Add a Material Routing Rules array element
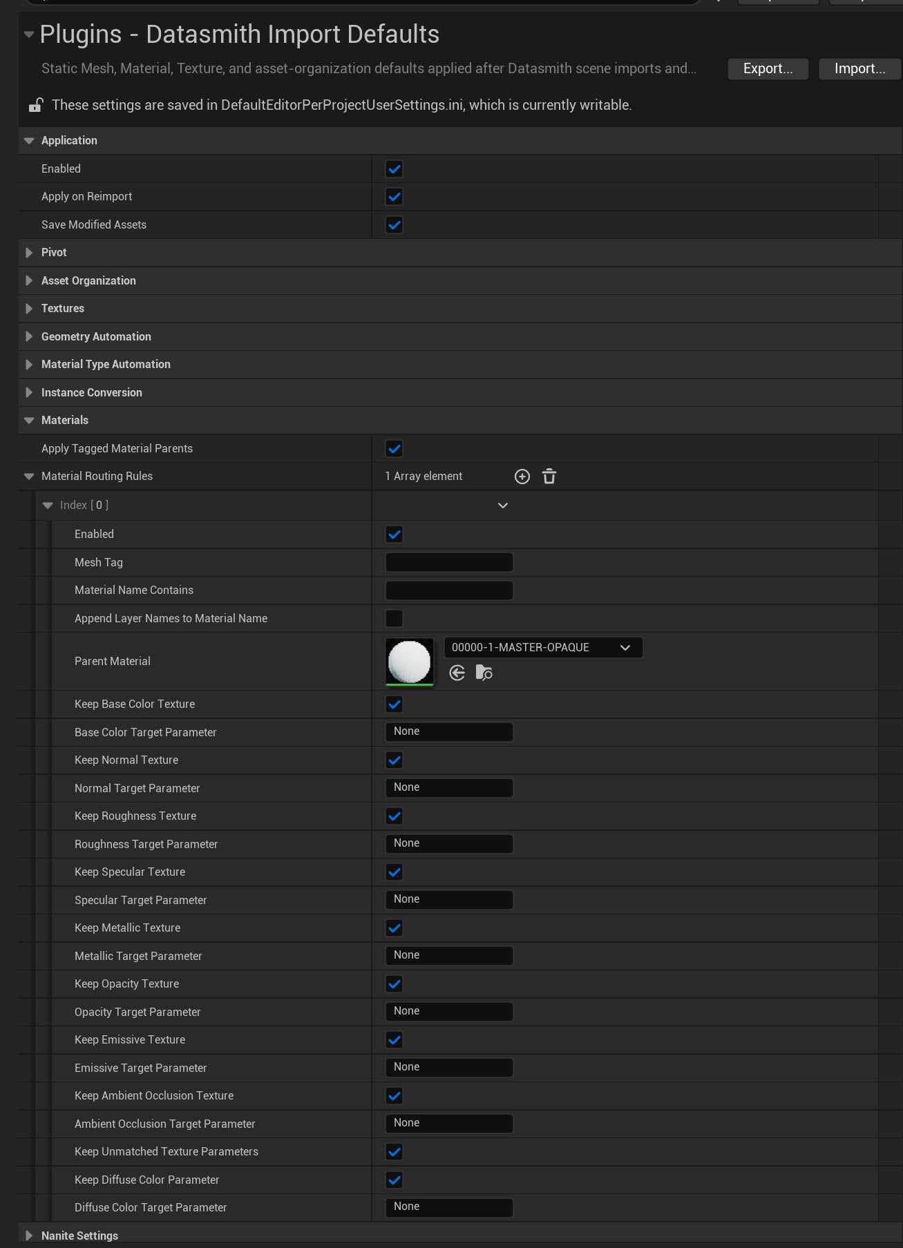 [522, 477]
